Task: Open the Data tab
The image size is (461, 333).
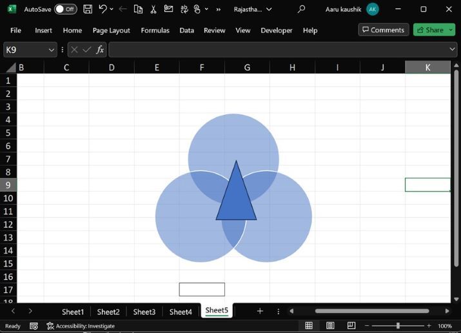Action: click(x=187, y=30)
